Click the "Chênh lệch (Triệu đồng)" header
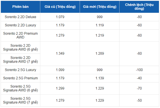The width and height of the screenshot is (160, 108). (x=139, y=7)
